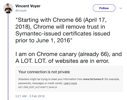Viewport: 127px width, 100px height.
Task: Click the "Your connection is not private" heading
Action: pyautogui.click(x=44, y=72)
